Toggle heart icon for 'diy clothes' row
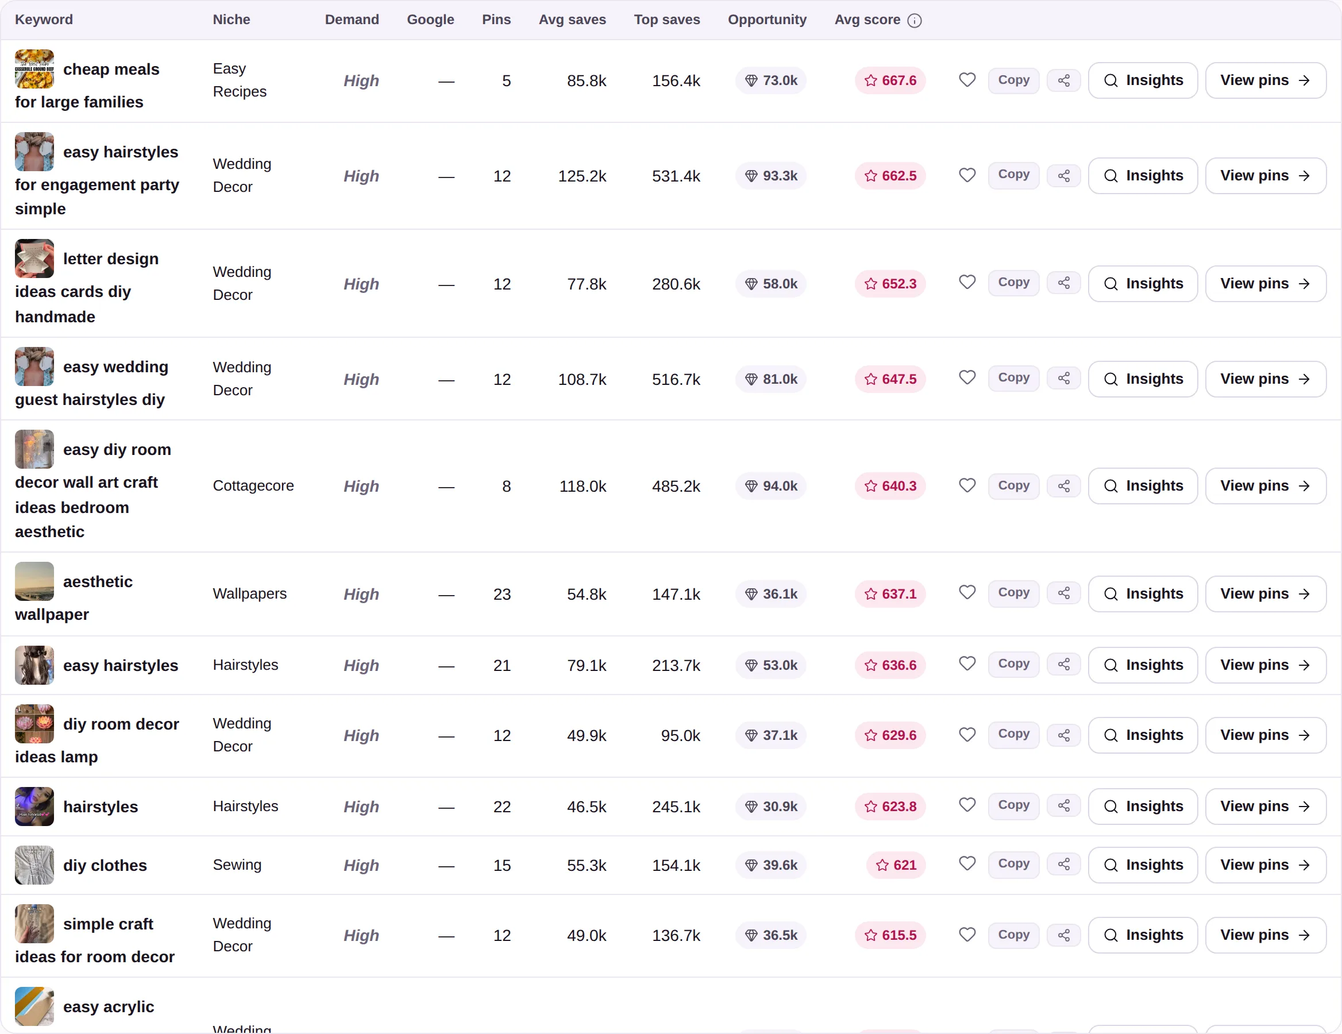 pos(967,864)
